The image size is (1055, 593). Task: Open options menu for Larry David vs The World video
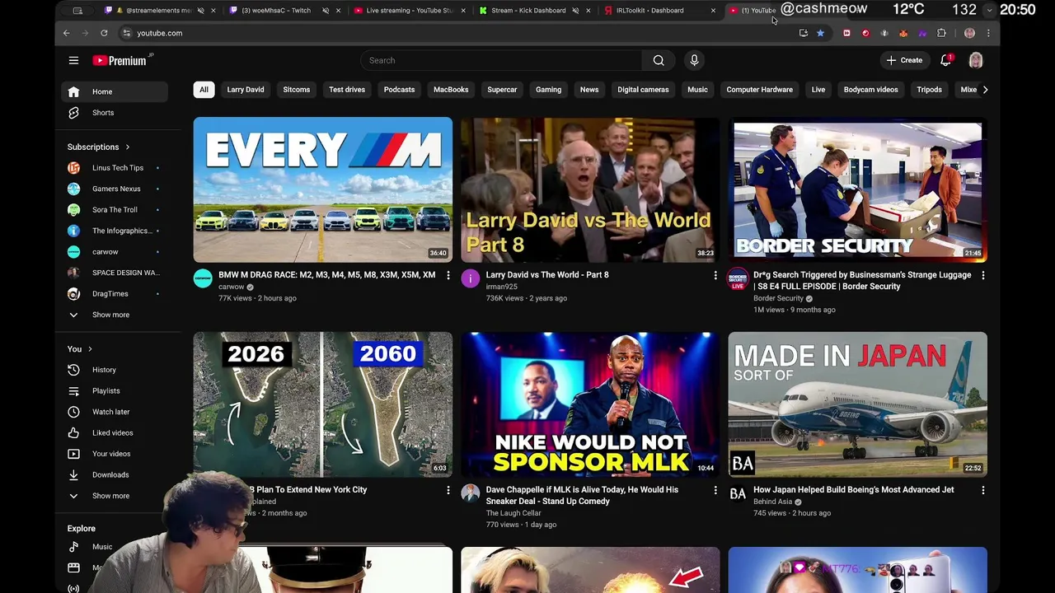(715, 275)
